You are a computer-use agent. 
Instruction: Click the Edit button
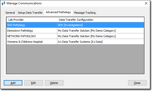click(33, 83)
